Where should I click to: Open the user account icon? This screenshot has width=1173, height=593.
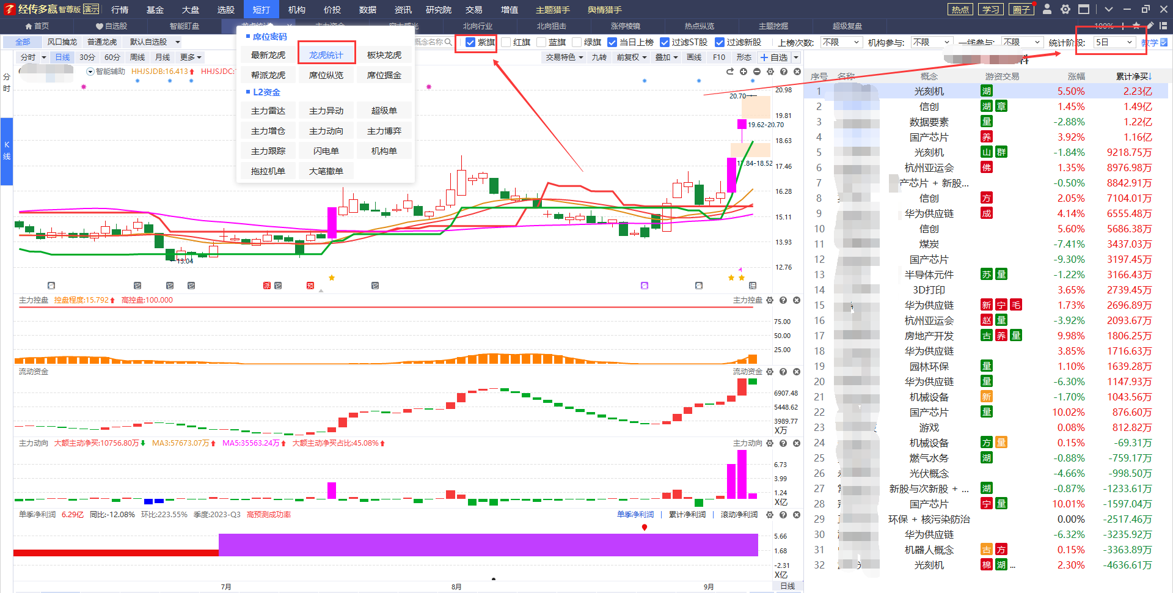coord(1047,9)
